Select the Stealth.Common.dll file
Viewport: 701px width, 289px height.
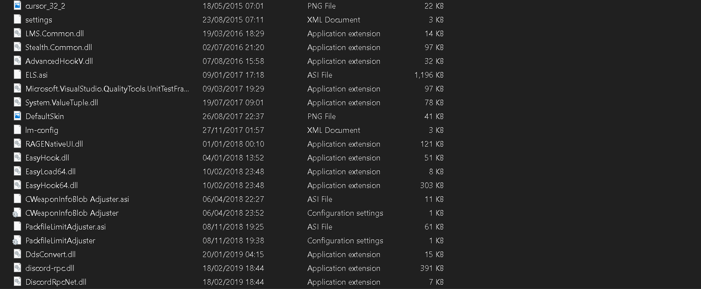pos(59,47)
